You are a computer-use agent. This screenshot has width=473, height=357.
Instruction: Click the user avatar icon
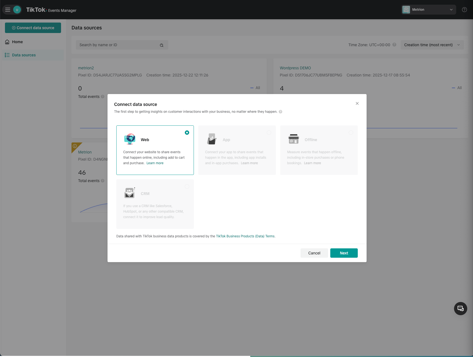click(x=17, y=10)
